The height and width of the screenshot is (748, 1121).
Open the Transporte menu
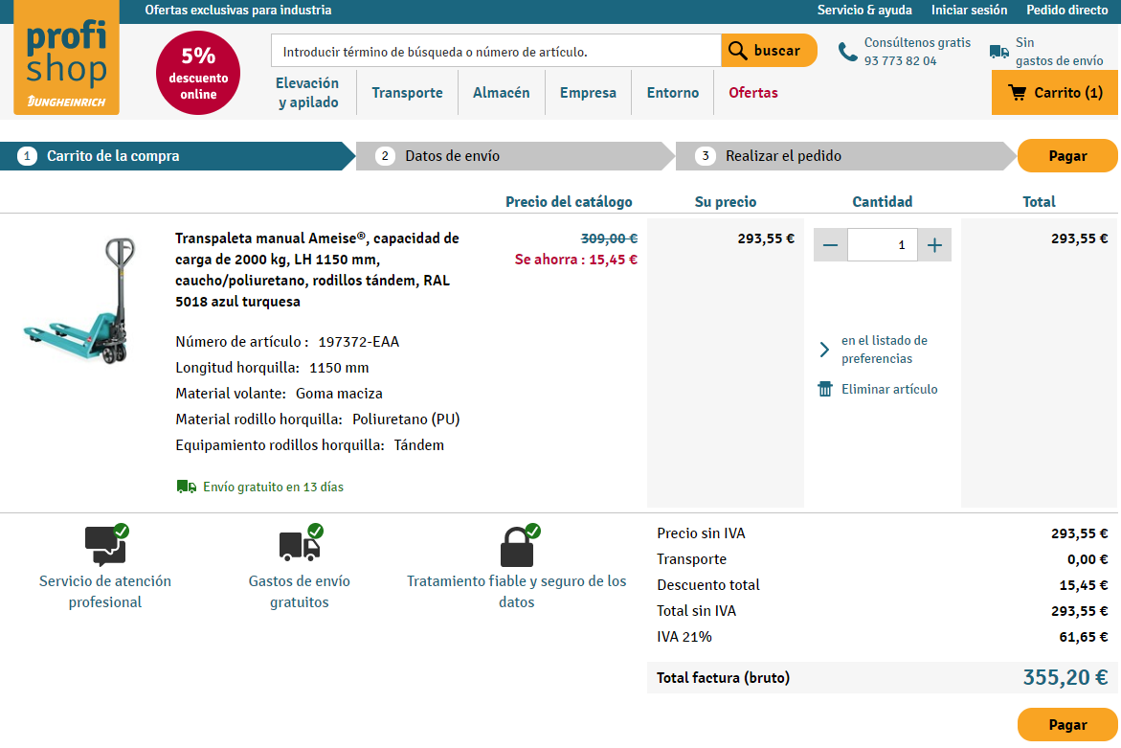[x=408, y=93]
